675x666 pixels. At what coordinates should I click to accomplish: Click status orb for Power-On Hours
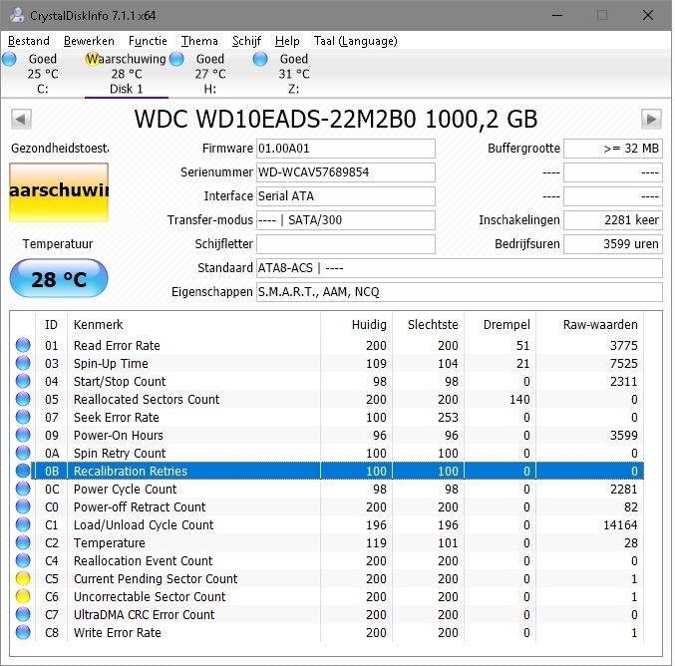point(23,436)
